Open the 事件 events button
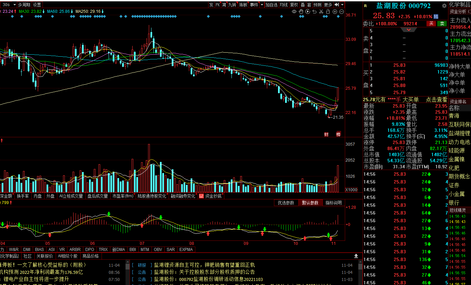471x285 pixels. [254, 5]
